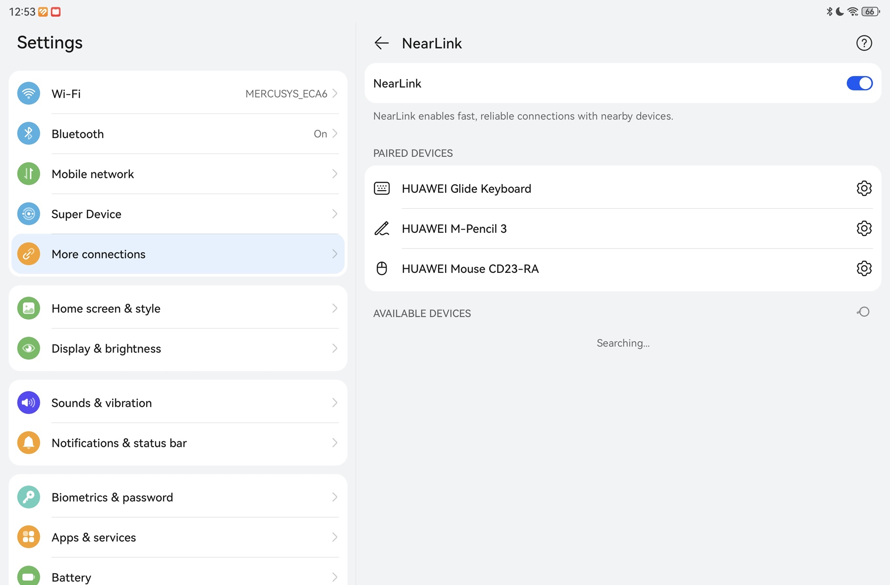The height and width of the screenshot is (585, 890).
Task: Tap the Bluetooth status bar icon
Action: (x=829, y=12)
